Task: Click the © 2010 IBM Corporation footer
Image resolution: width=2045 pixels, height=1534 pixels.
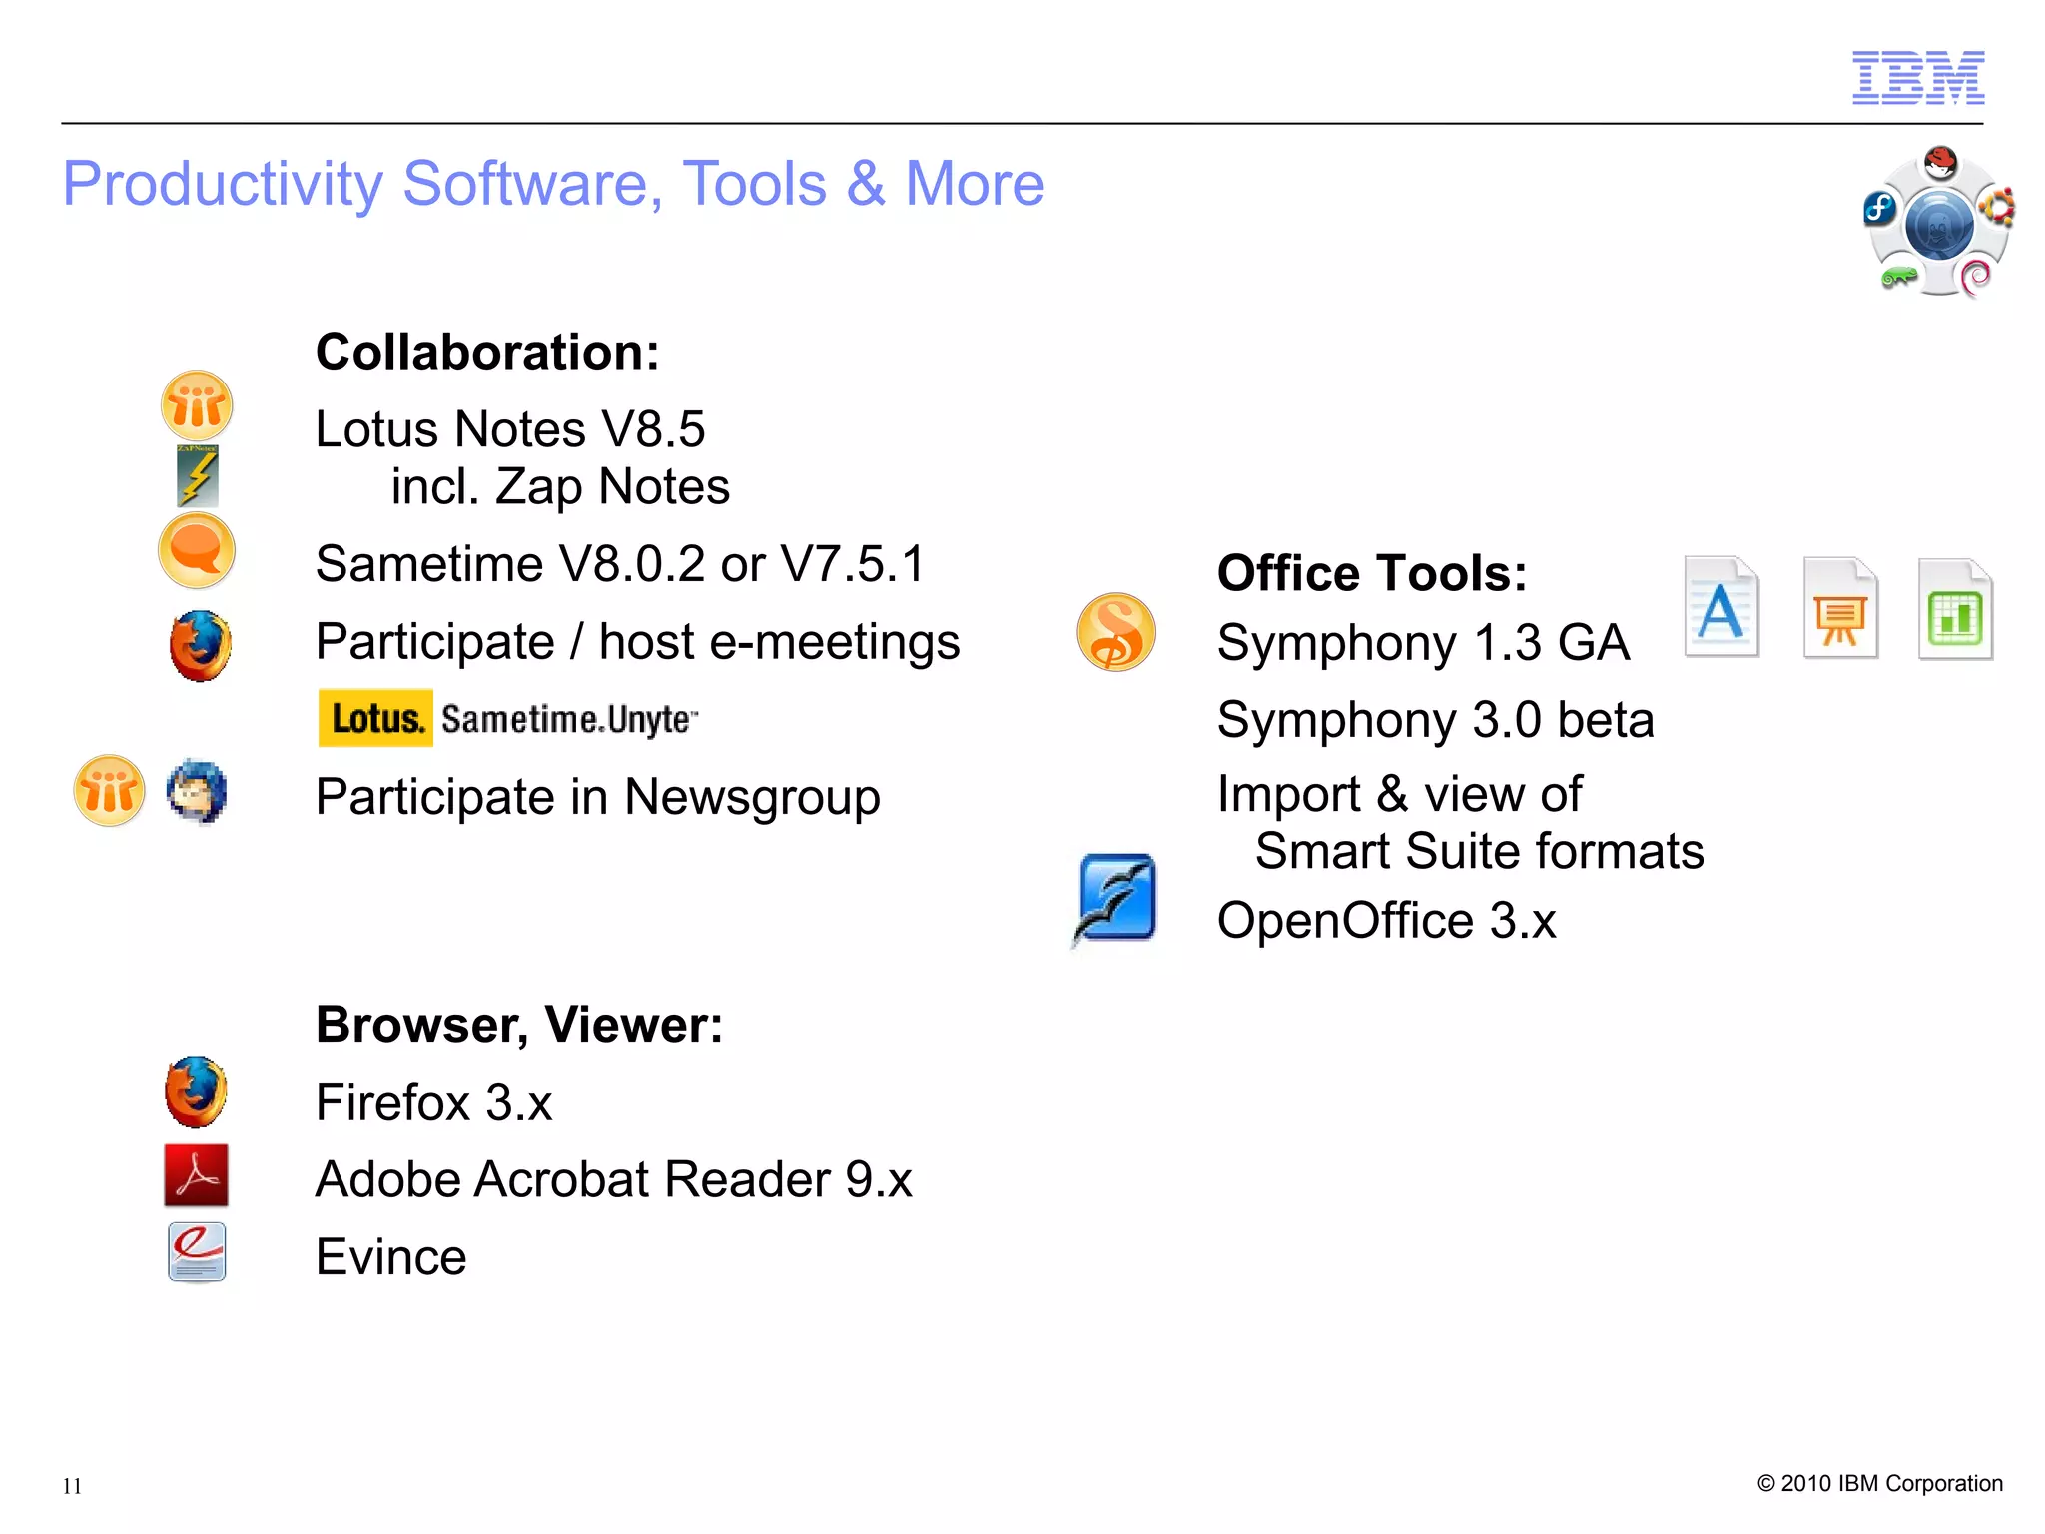Action: pyautogui.click(x=1880, y=1483)
